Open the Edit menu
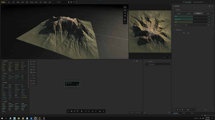This screenshot has height=120, width=215. (x=13, y=2)
